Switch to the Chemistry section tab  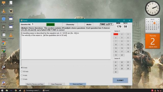pos(70,25)
